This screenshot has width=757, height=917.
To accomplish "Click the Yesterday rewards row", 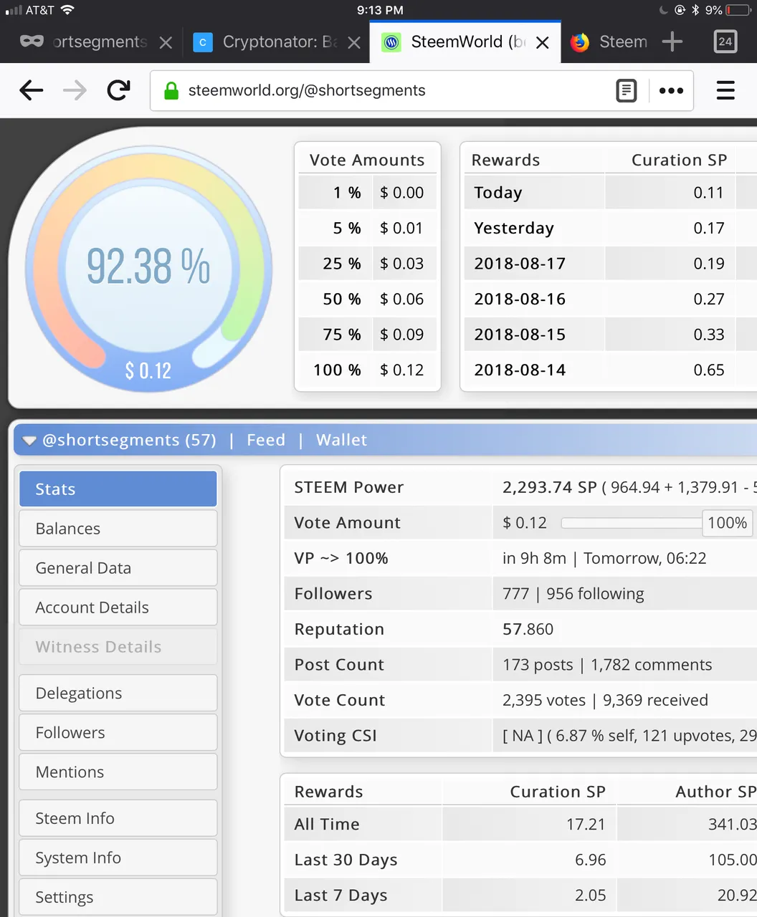I will tap(609, 228).
